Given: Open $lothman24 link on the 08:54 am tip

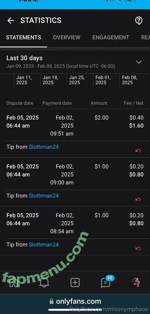Looking at the screenshot, I should tap(44, 245).
